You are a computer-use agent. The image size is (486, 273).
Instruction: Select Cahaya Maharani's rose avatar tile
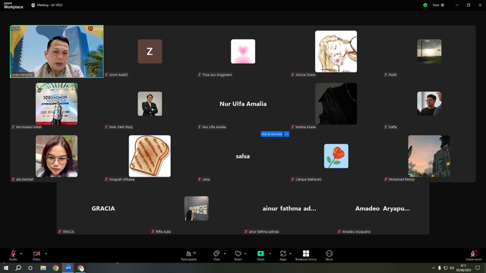click(x=336, y=156)
